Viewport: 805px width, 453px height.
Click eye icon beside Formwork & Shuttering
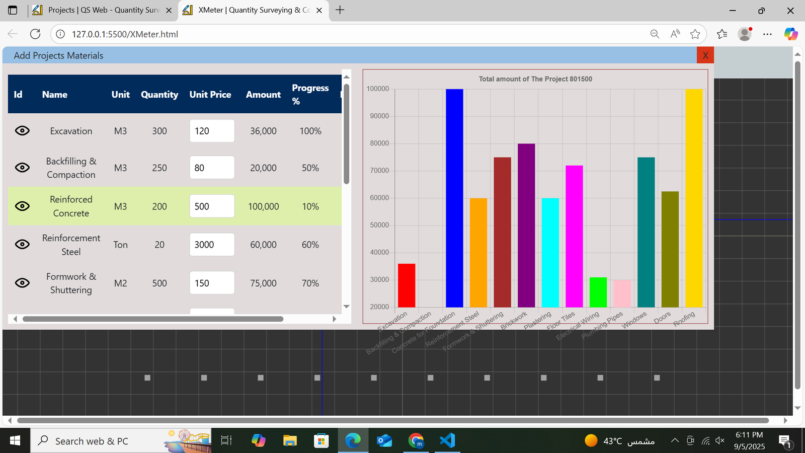(x=22, y=283)
